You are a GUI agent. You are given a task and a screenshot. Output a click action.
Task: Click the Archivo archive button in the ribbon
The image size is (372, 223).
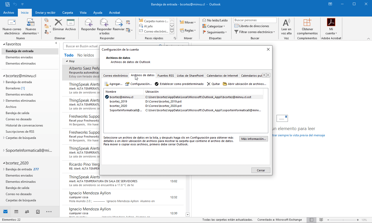tap(70, 25)
